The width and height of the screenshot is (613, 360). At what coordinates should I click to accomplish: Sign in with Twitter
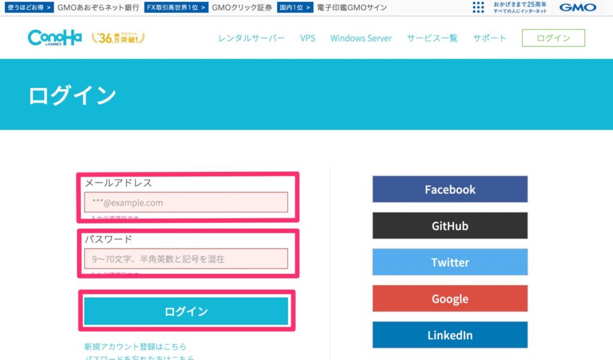pyautogui.click(x=450, y=262)
